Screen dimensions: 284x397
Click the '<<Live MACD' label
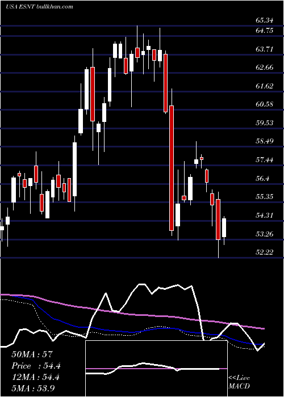(239, 382)
